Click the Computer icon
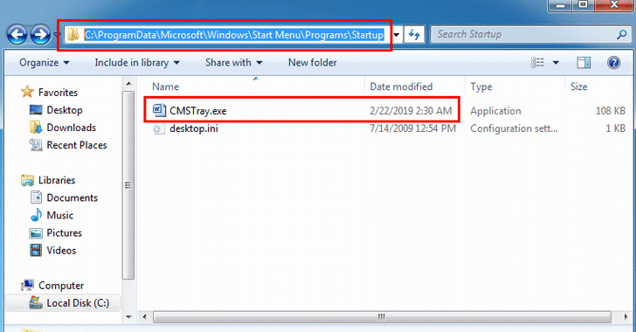 point(27,286)
